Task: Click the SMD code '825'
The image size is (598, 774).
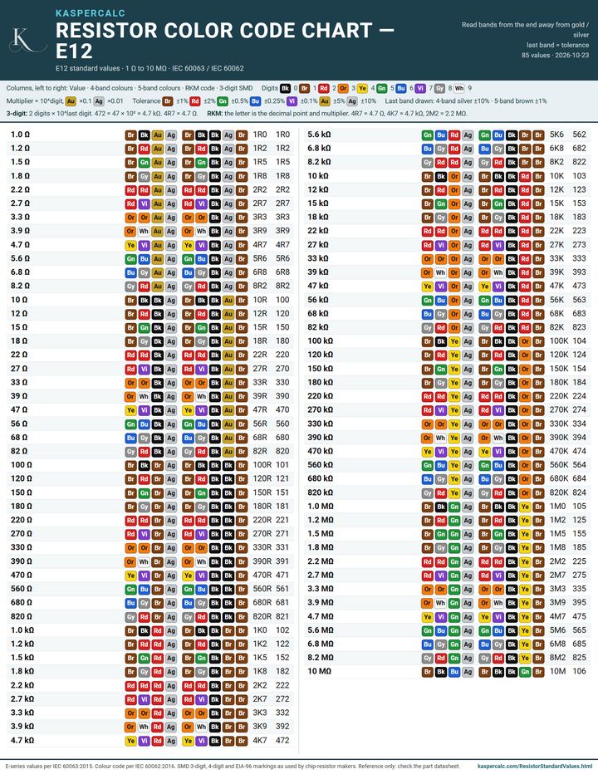Action: (579, 658)
